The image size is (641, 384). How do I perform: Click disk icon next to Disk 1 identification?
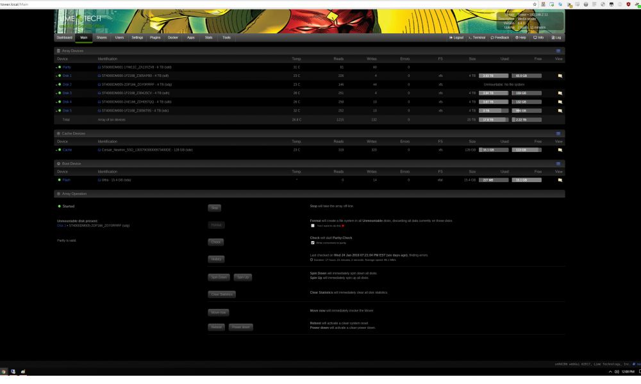click(99, 76)
